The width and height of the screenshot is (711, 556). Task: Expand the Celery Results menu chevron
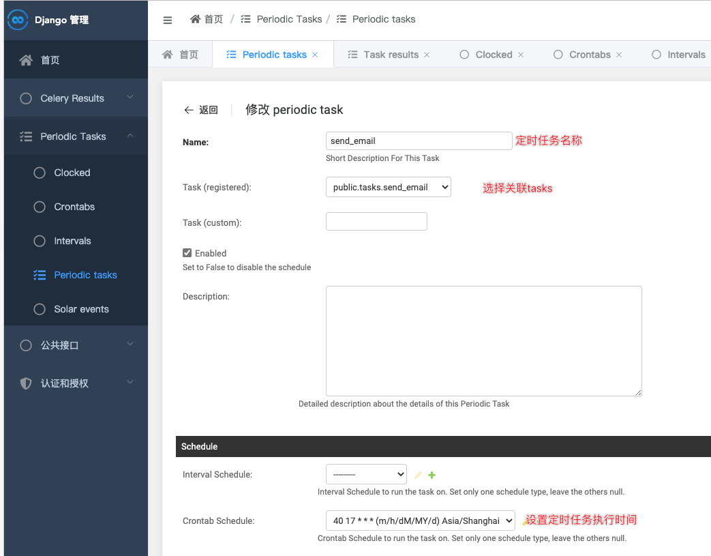[130, 97]
